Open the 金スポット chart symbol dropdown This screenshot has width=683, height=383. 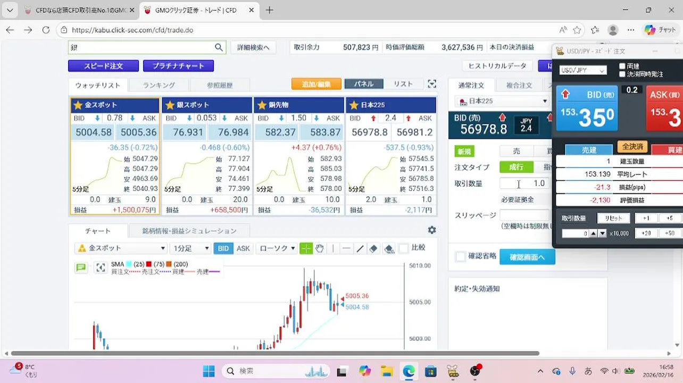[121, 248]
